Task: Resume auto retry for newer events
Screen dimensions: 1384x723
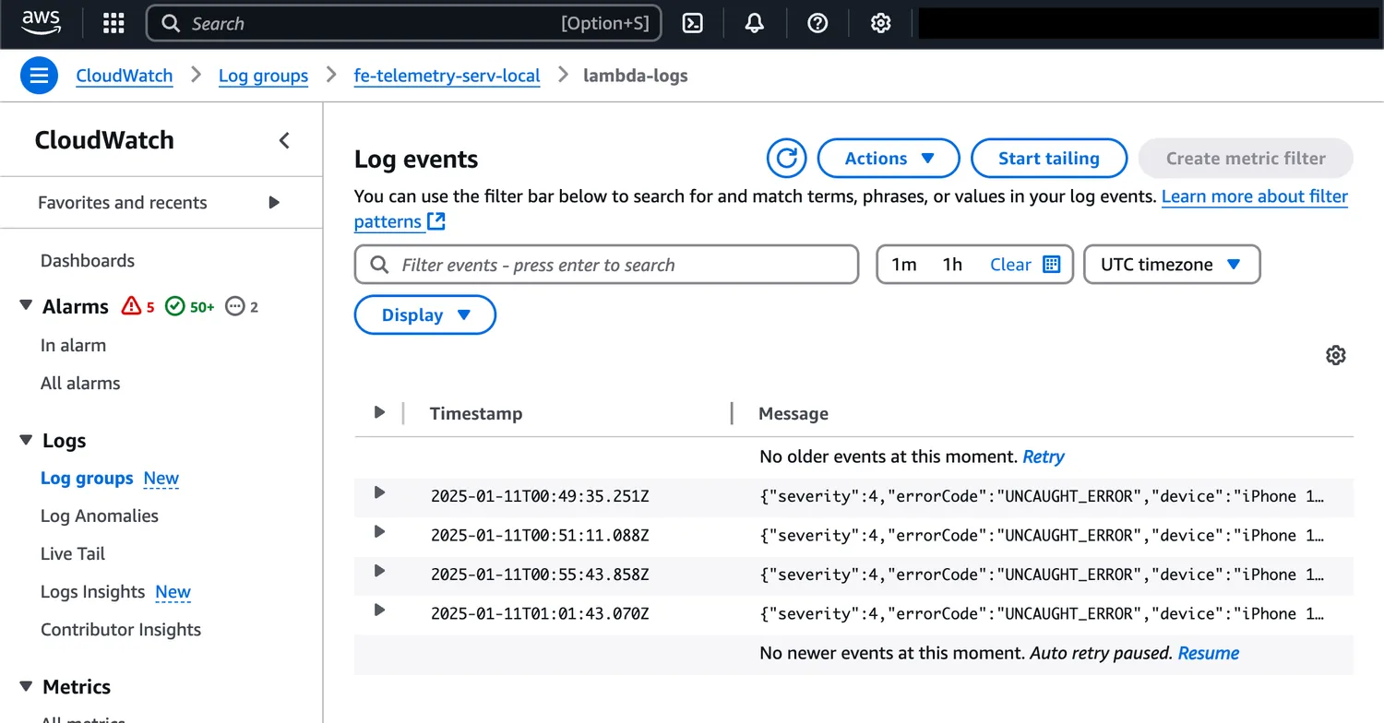Action: [1209, 653]
